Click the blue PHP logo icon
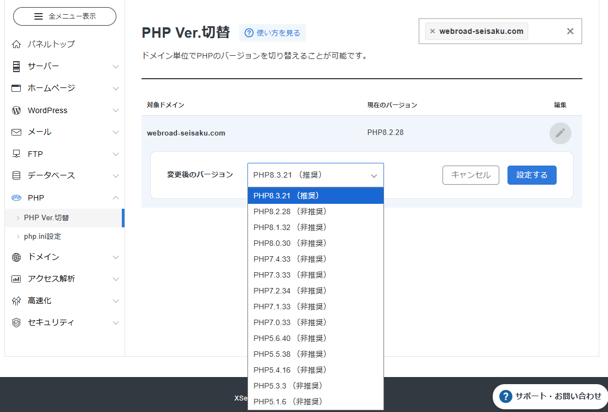Image resolution: width=608 pixels, height=412 pixels. coord(16,197)
